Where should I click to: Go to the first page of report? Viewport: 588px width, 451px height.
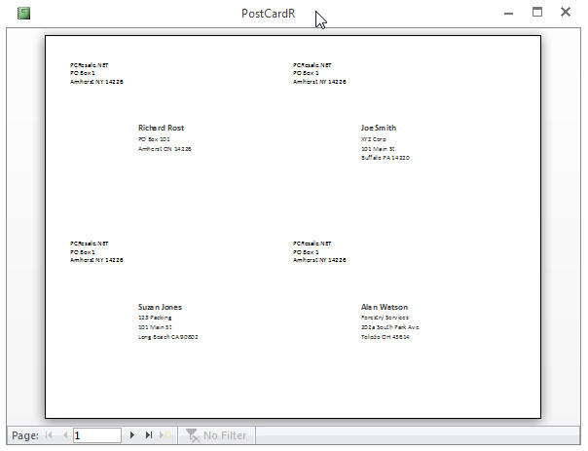pyautogui.click(x=49, y=435)
